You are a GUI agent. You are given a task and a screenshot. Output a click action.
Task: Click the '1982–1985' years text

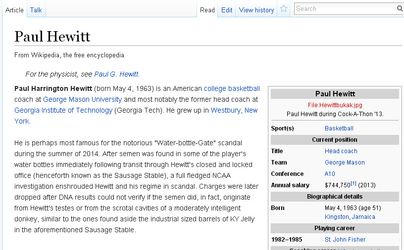click(287, 240)
